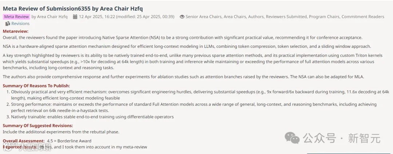This screenshot has width=393, height=154.
Task: Click the red Metareview label
Action: 15,31
